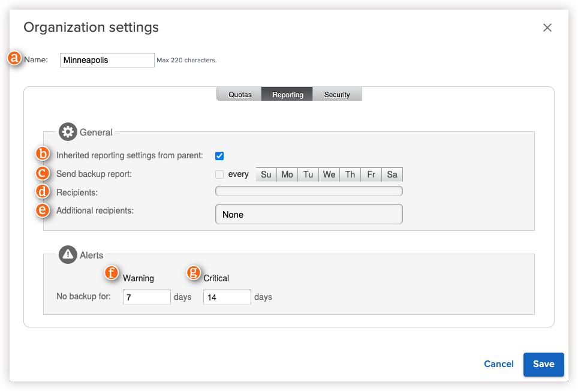Switch to the Quotas tab
Viewport: 578px width, 391px height.
click(239, 94)
